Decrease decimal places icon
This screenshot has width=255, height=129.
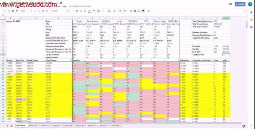(x=39, y=11)
